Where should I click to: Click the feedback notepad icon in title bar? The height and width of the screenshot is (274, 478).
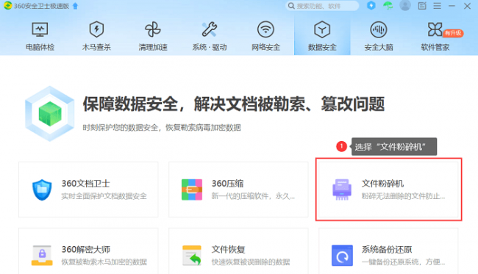coord(422,6)
